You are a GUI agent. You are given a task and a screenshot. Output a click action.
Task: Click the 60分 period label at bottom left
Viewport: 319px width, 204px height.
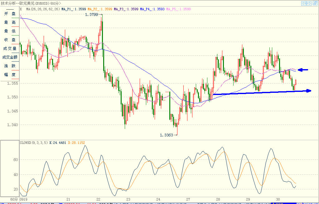click(x=14, y=200)
